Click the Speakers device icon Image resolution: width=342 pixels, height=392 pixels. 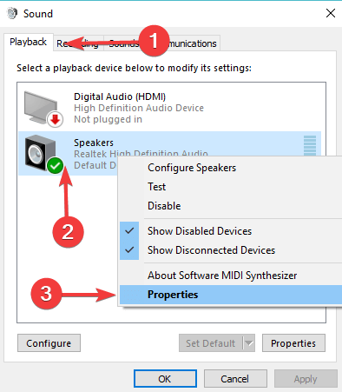[x=40, y=153]
